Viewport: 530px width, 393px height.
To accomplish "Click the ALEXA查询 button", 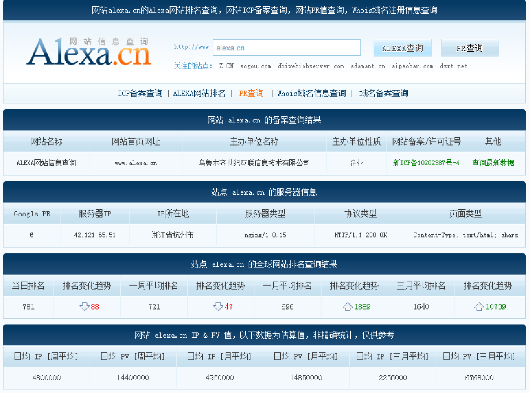I will click(402, 48).
